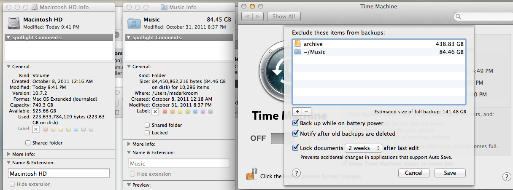This screenshot has height=190, width=513.
Task: Go back in Time Machine preferences toolbar
Action: click(247, 16)
